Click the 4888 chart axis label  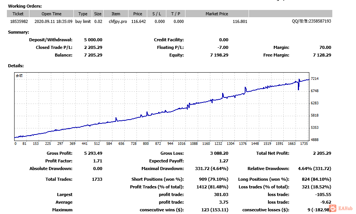click(314, 140)
